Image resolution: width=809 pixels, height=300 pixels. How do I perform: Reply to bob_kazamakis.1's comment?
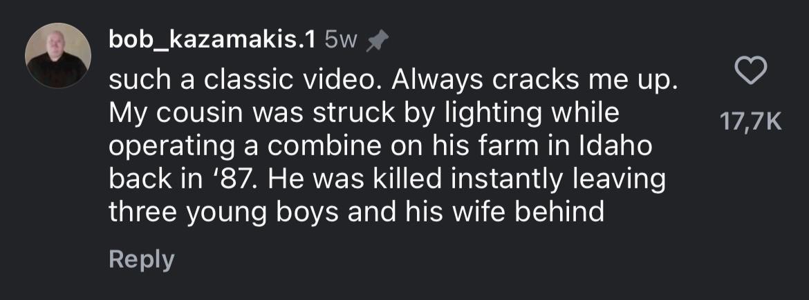tap(141, 259)
